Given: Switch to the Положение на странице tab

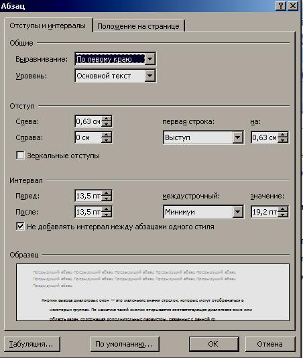Looking at the screenshot, I should [x=138, y=26].
